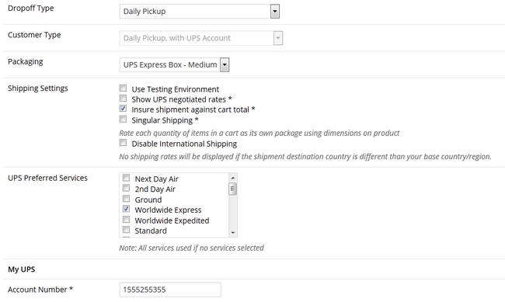505x302 pixels.
Task: Enable Singular Shipping checkbox
Action: 123,119
